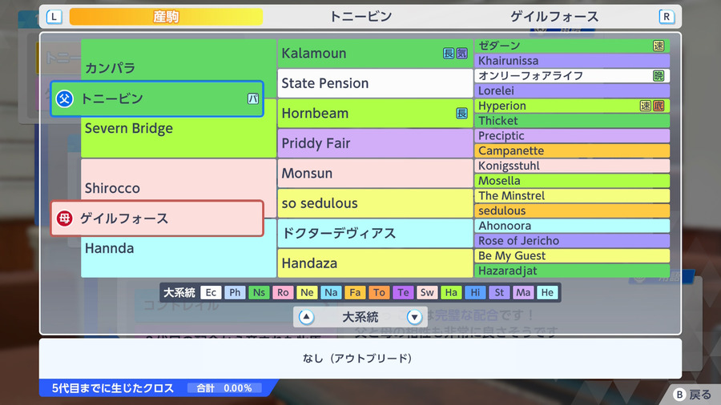The height and width of the screenshot is (405, 721).
Task: Click the Be My Guest entry
Action: (572, 256)
